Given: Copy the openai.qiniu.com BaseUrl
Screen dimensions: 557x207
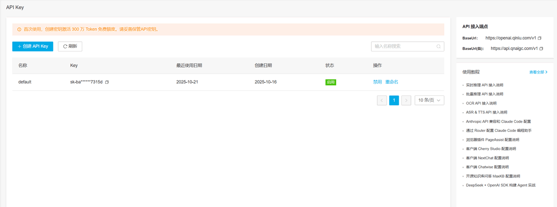Looking at the screenshot, I should (x=540, y=38).
